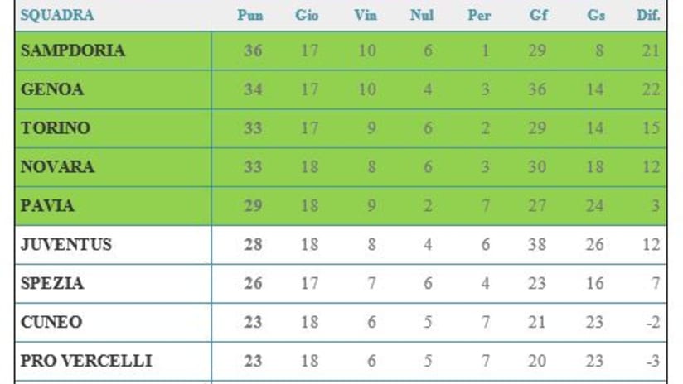Click the Gs column header

point(595,16)
